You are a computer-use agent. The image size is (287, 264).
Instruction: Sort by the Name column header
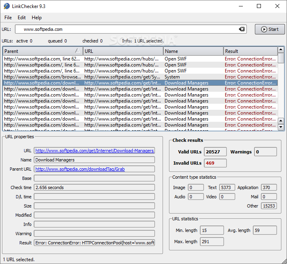[193, 51]
